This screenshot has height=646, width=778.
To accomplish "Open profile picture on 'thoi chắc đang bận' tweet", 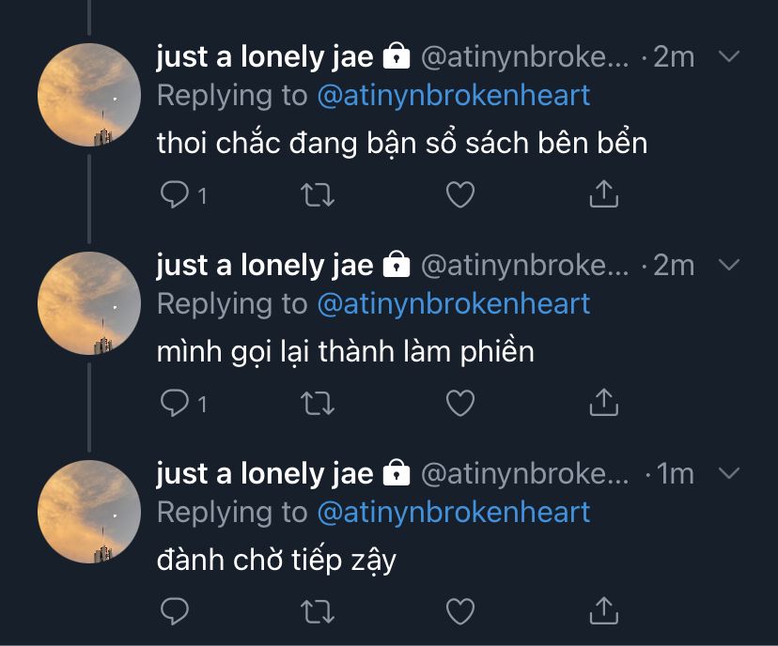I will pyautogui.click(x=89, y=95).
